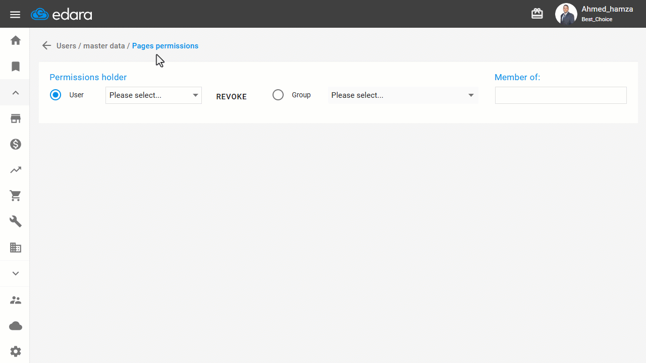The height and width of the screenshot is (363, 646).
Task: Expand sidebar section with down chevron
Action: 16,273
